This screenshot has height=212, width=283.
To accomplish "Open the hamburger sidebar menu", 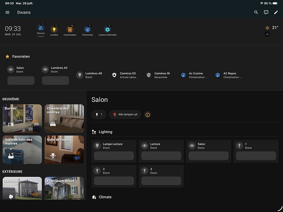I will [x=7, y=13].
